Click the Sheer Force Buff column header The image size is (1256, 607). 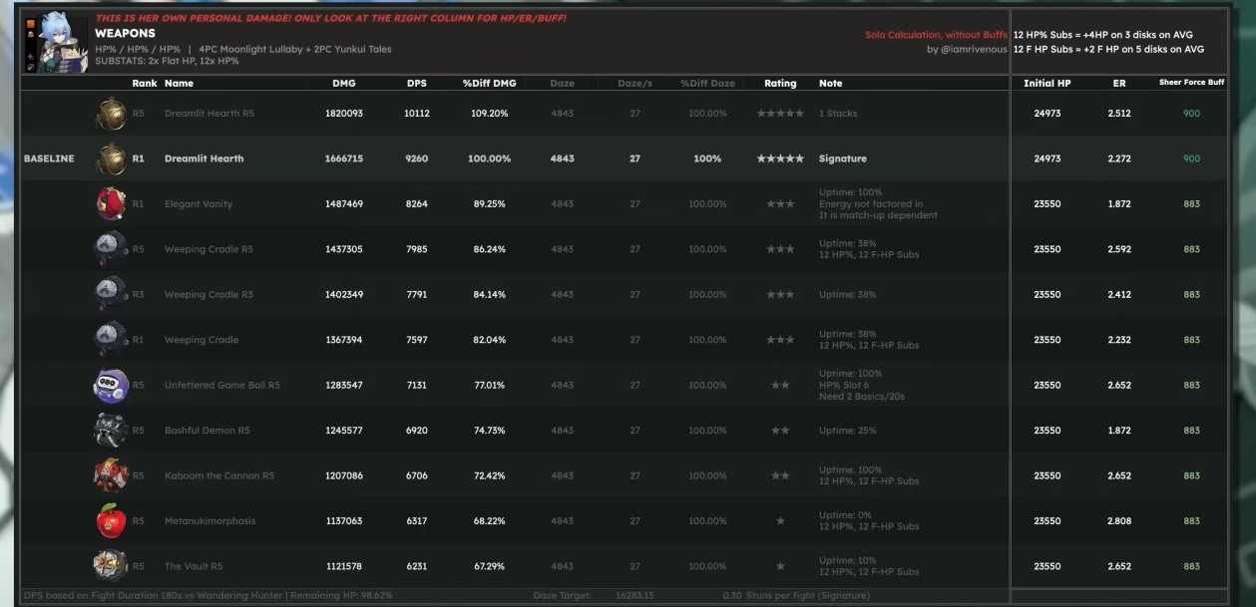[1192, 83]
